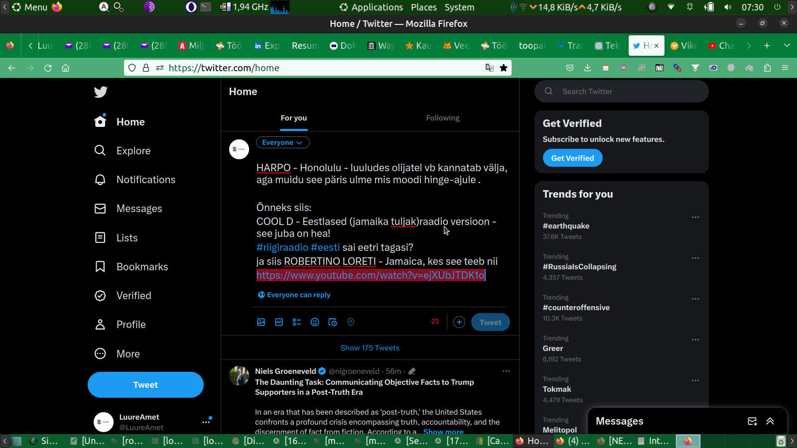Go back with Firefox back arrow
797x448 pixels.
(12, 68)
